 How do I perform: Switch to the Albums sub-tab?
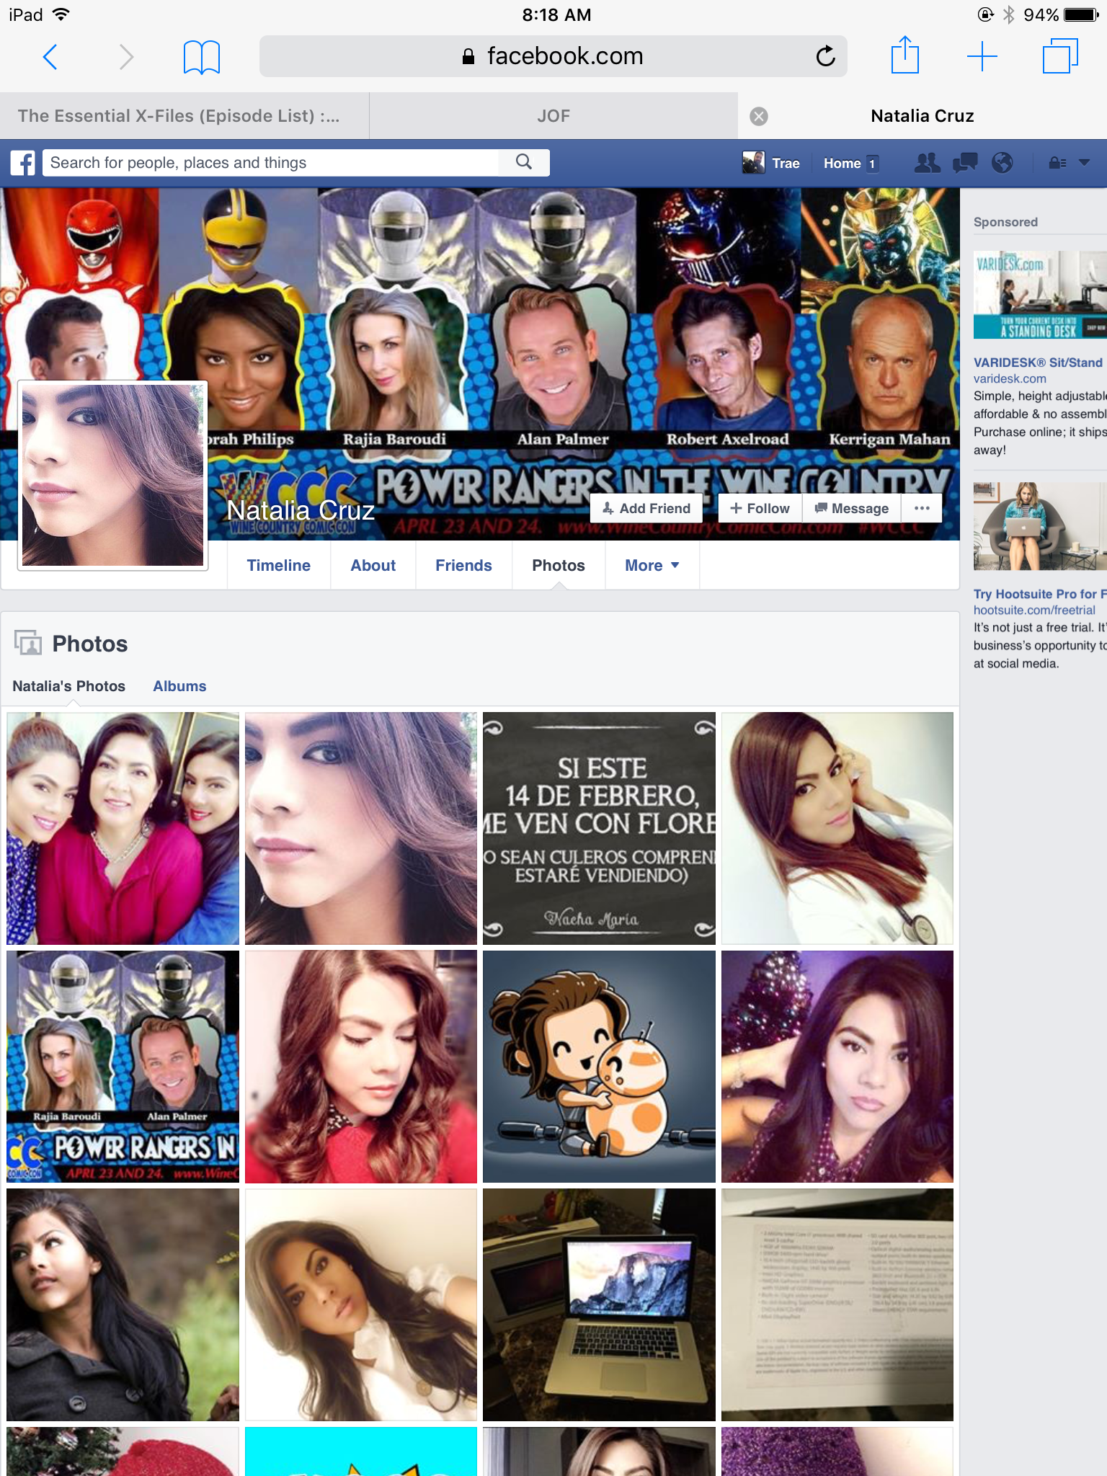pyautogui.click(x=179, y=686)
